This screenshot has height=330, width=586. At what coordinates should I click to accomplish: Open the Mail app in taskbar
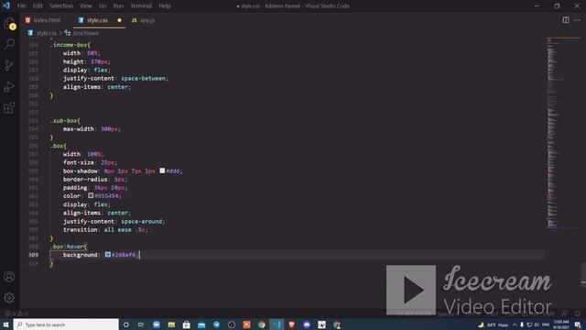click(x=201, y=324)
